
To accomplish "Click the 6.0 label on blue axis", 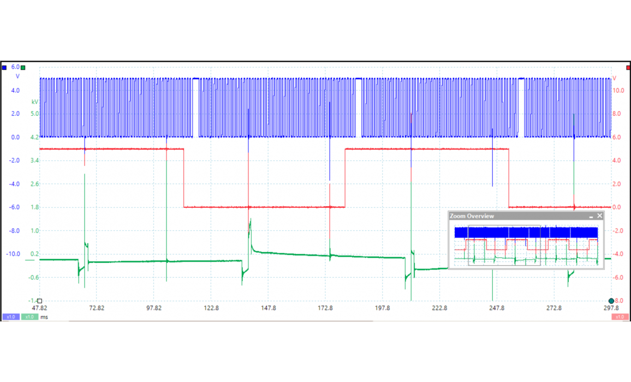I will point(15,67).
